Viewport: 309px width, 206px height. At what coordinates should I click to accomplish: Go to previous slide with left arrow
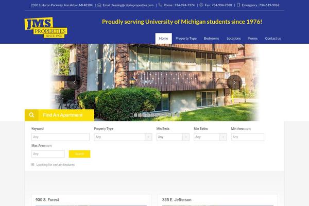(75, 82)
